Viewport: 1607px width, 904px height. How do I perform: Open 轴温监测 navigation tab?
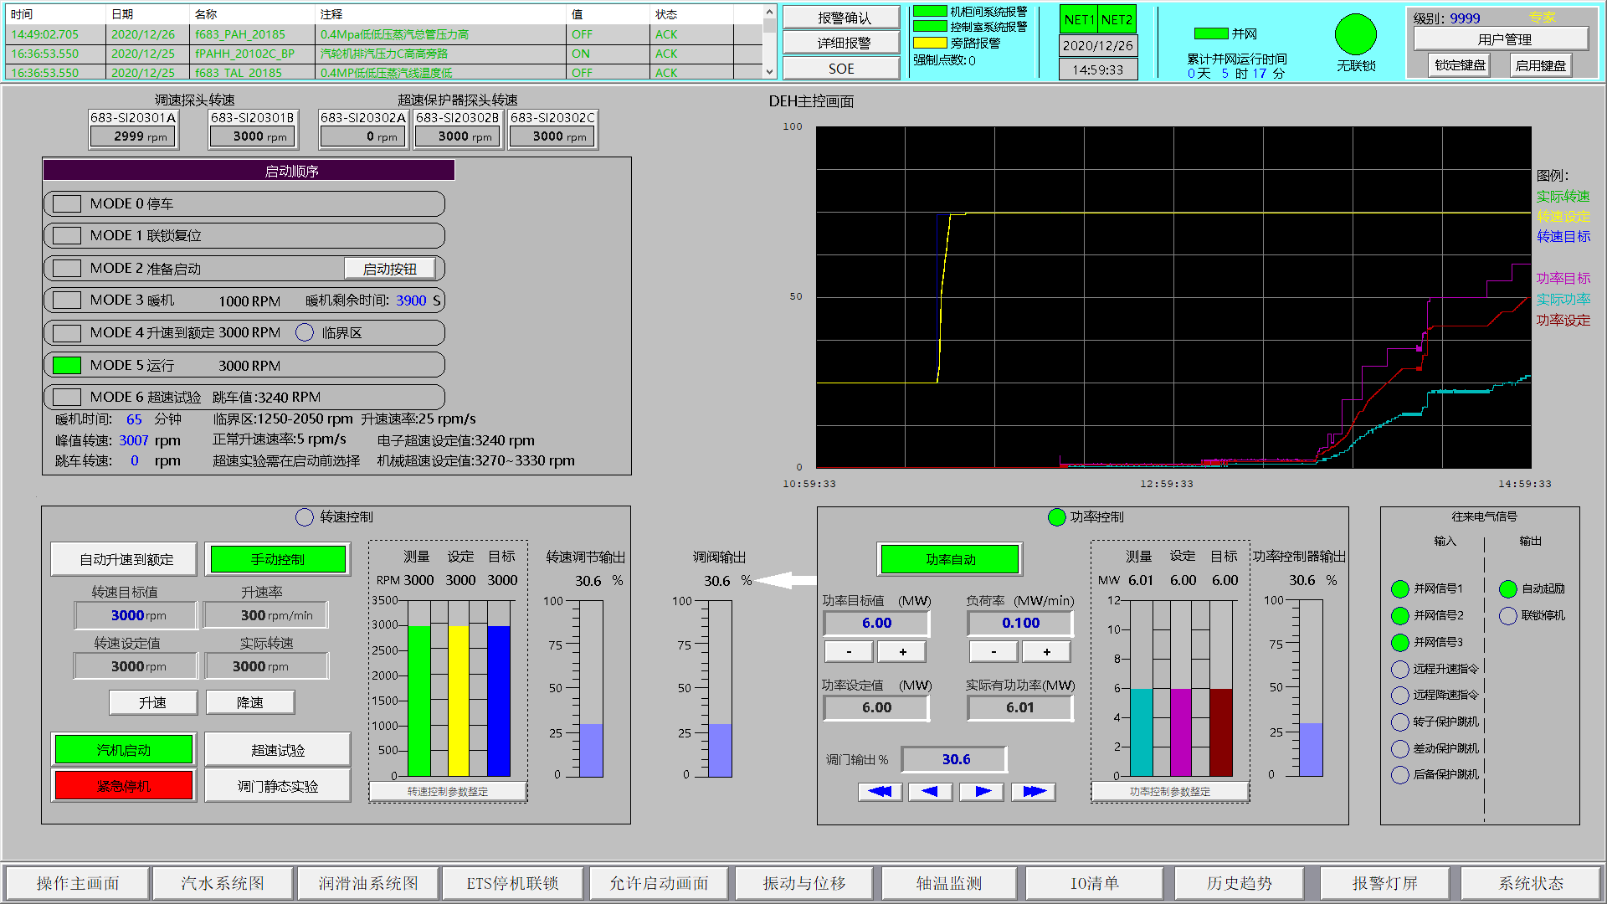coord(949,883)
